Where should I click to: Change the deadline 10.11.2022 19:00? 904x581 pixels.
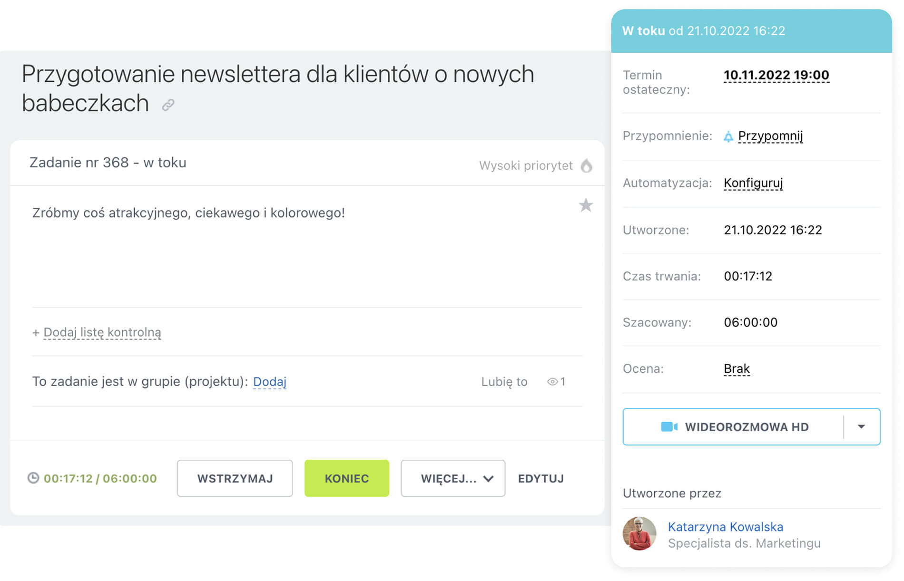(776, 75)
